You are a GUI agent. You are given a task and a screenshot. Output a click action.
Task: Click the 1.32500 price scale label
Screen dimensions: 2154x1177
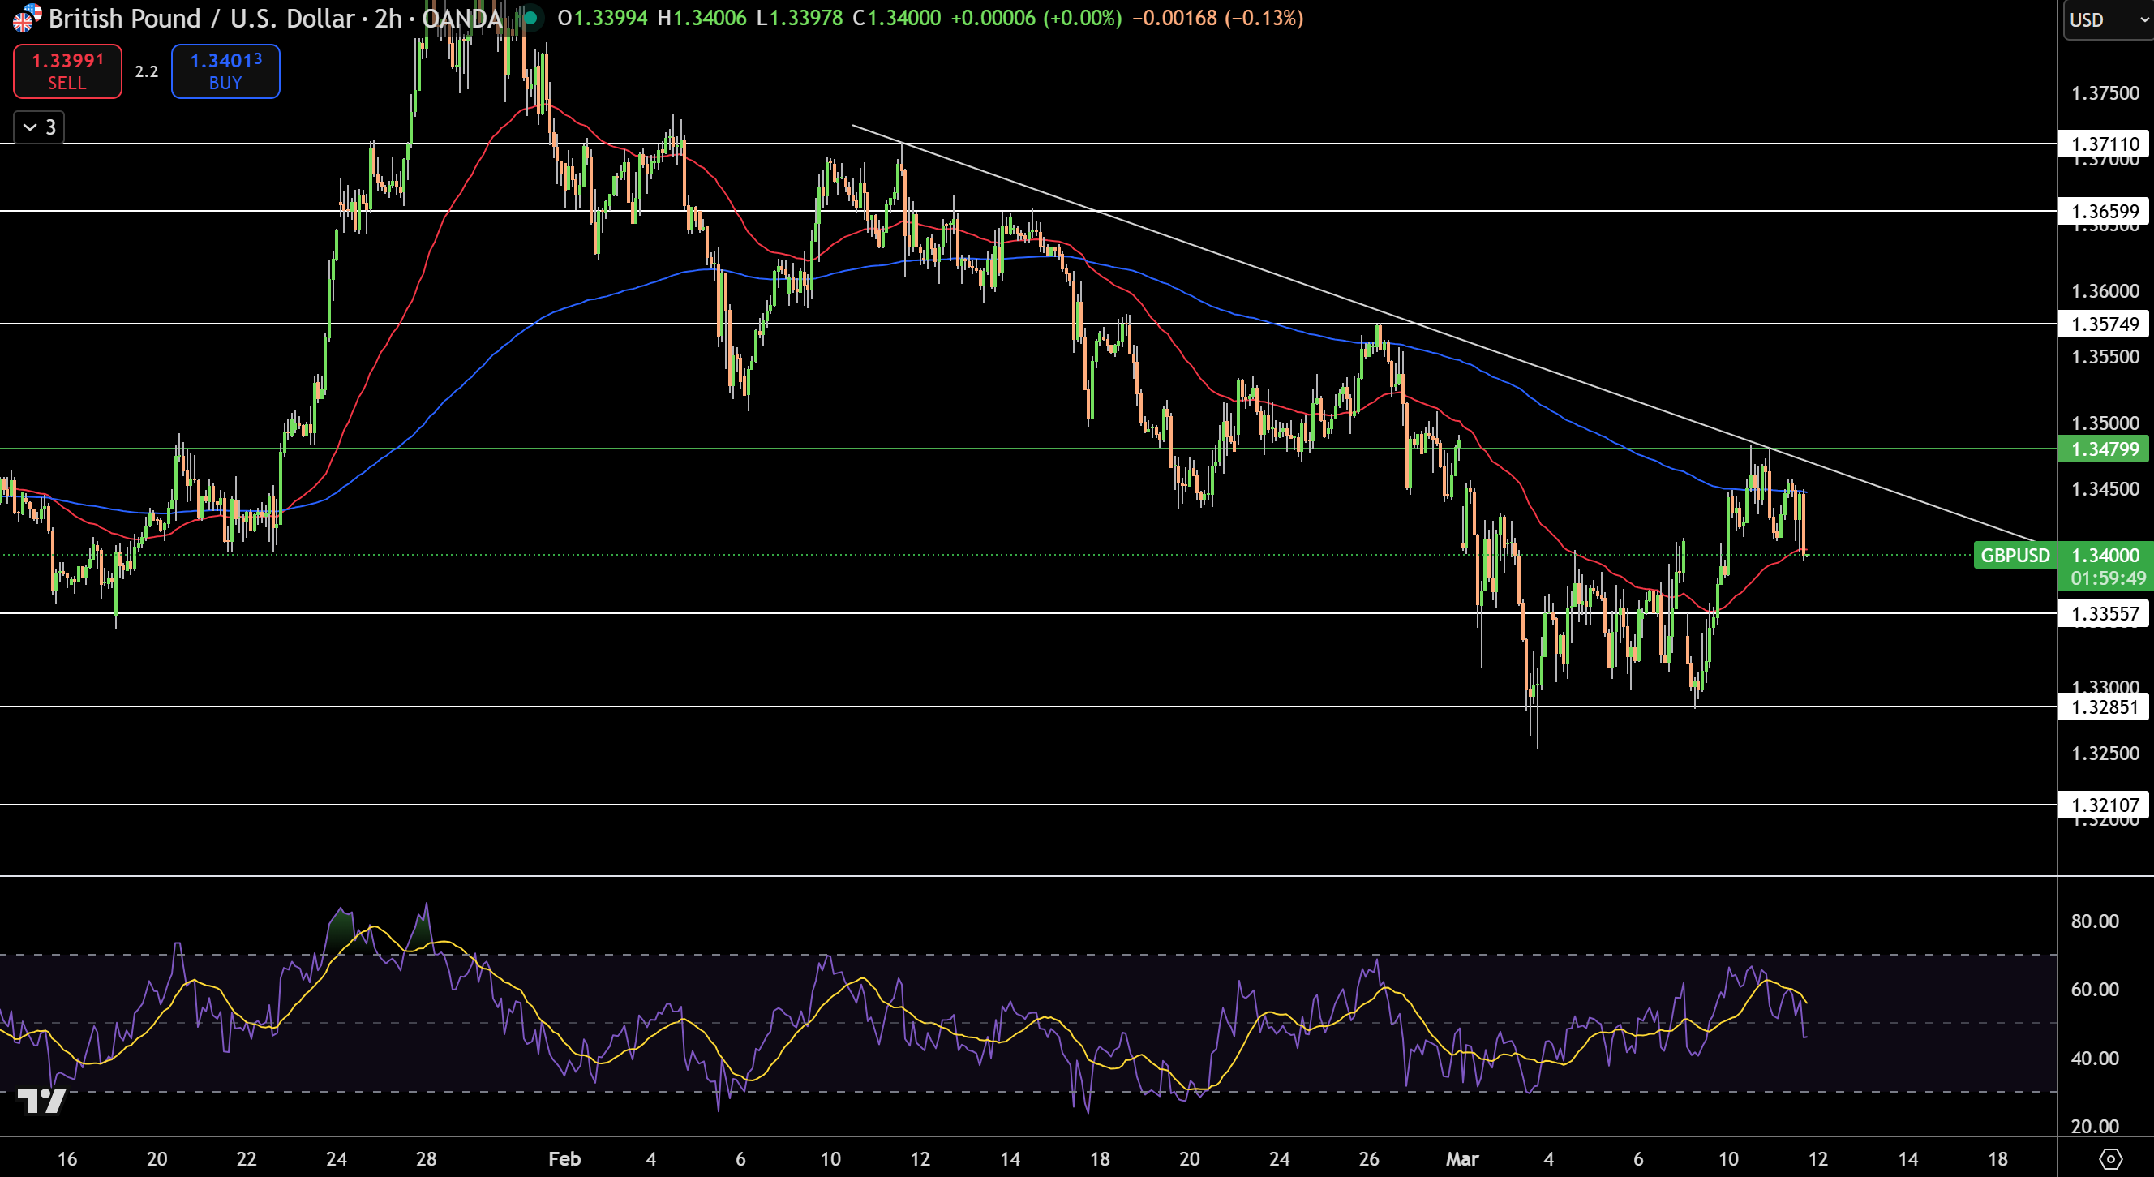pyautogui.click(x=2105, y=753)
